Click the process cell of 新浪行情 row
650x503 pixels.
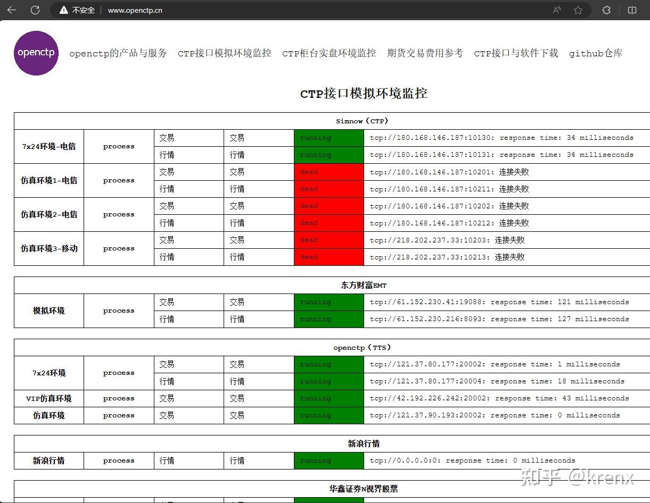[x=118, y=460]
